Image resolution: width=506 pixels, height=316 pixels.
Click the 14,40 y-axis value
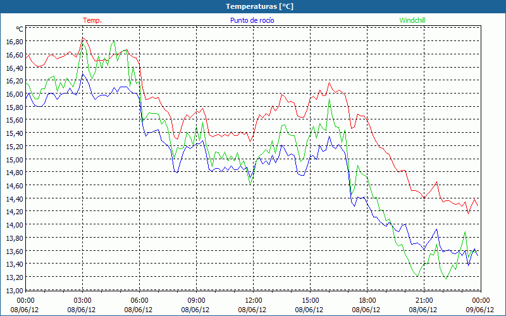pos(15,198)
